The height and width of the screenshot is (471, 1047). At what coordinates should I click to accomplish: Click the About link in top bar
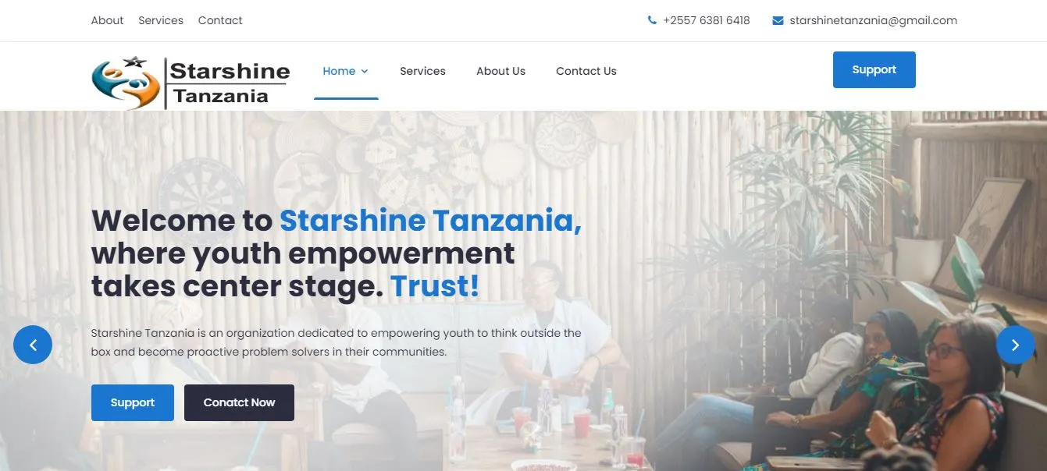107,20
